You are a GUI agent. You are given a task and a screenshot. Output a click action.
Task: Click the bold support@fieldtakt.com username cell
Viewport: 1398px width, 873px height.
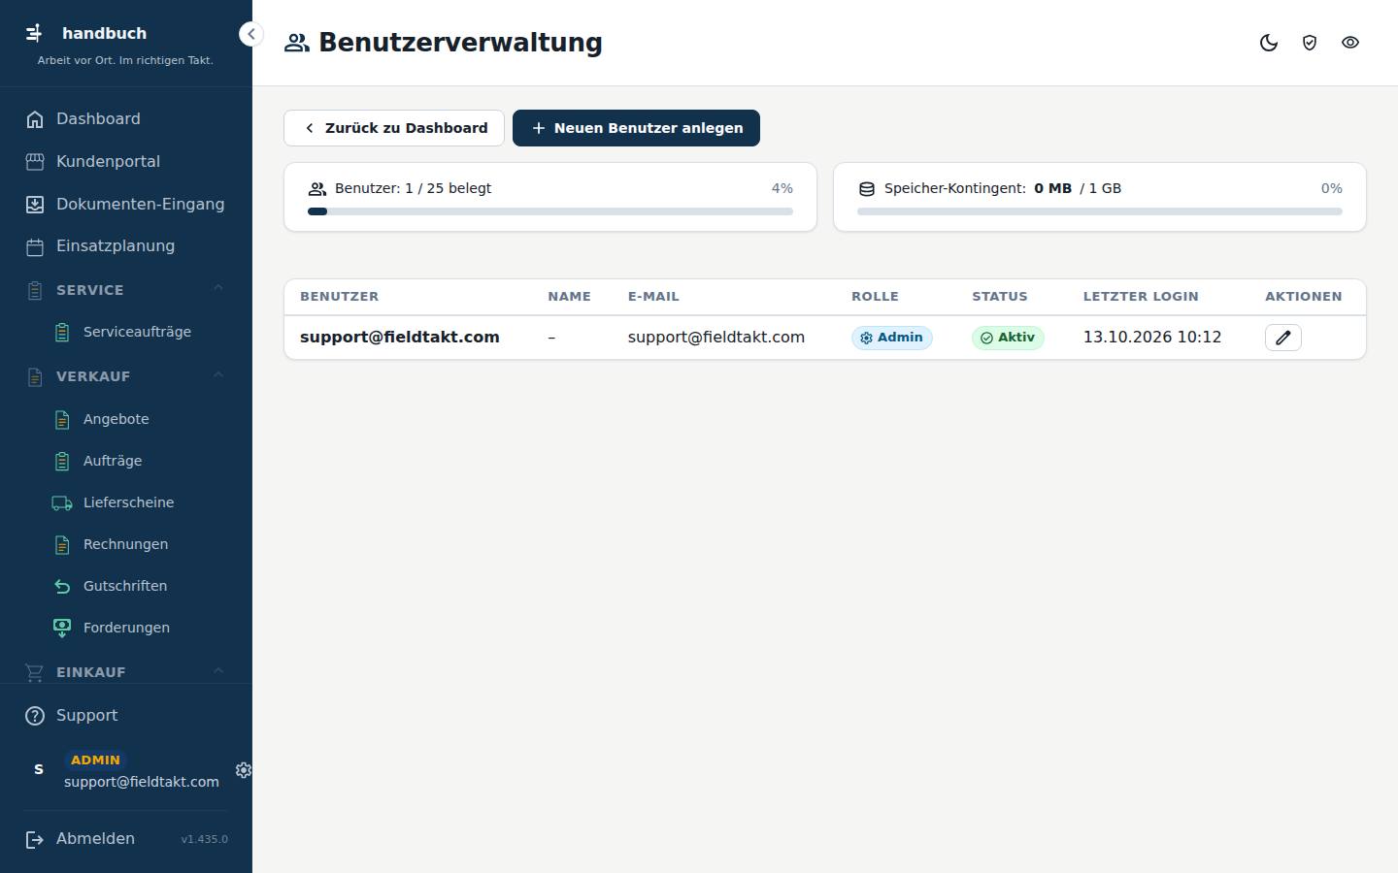click(x=400, y=338)
